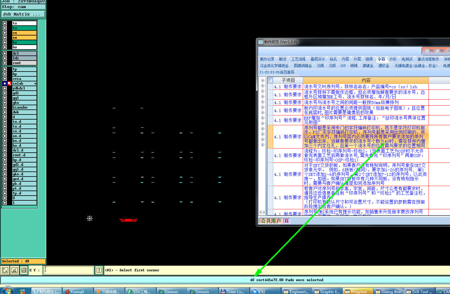
Task: Expand the sixth tree plus node
Action: 262,107
